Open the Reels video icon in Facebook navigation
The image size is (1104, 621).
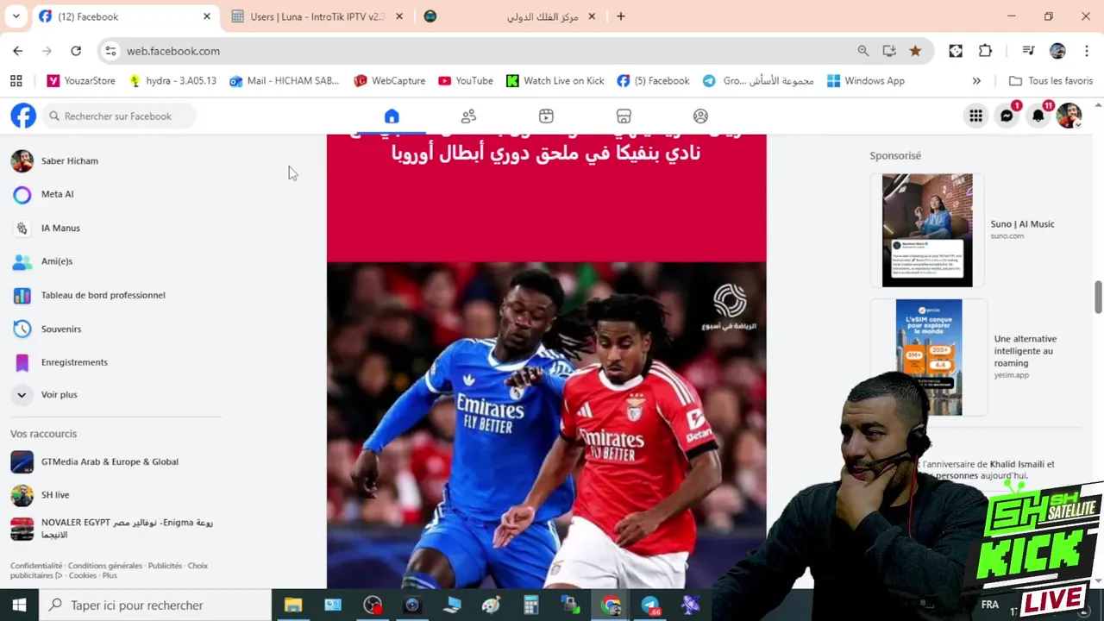(x=546, y=116)
